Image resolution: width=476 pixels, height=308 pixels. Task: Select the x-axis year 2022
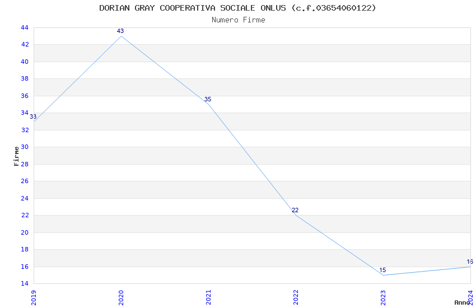click(x=296, y=297)
